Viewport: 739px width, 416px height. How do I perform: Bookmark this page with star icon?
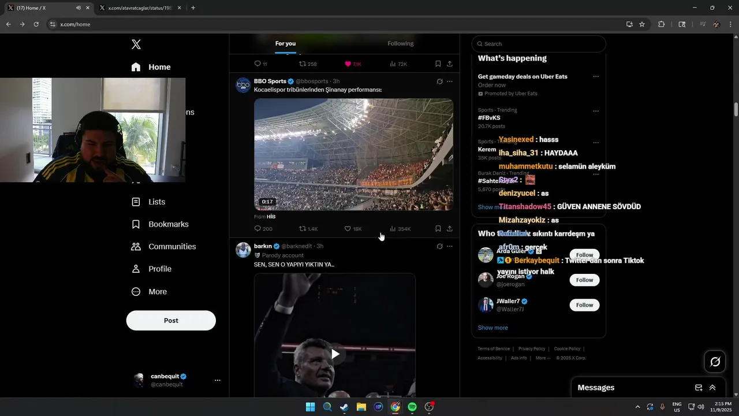coord(642,24)
